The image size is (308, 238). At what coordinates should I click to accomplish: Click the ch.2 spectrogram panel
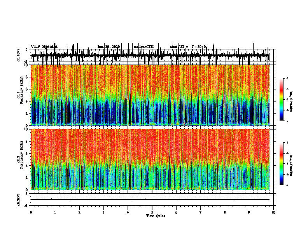pos(150,159)
